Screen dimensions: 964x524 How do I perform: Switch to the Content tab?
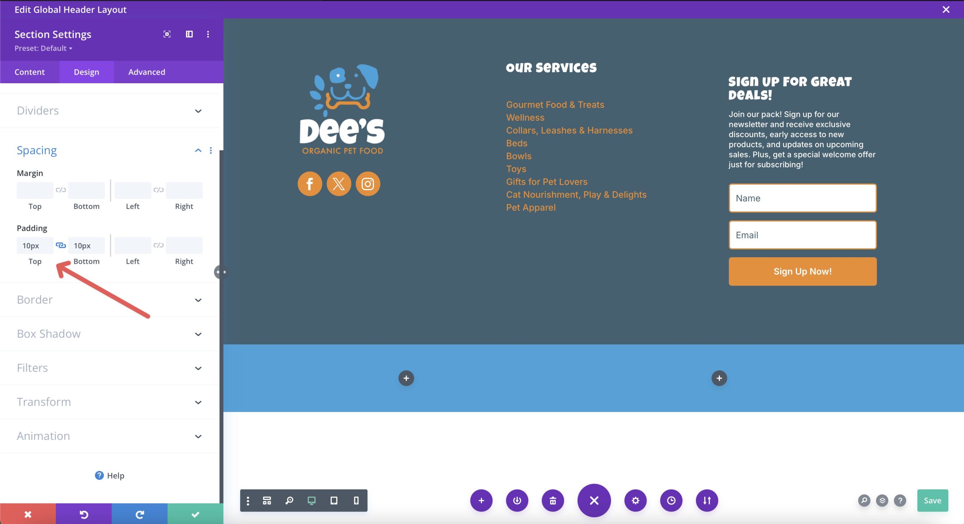coord(30,72)
